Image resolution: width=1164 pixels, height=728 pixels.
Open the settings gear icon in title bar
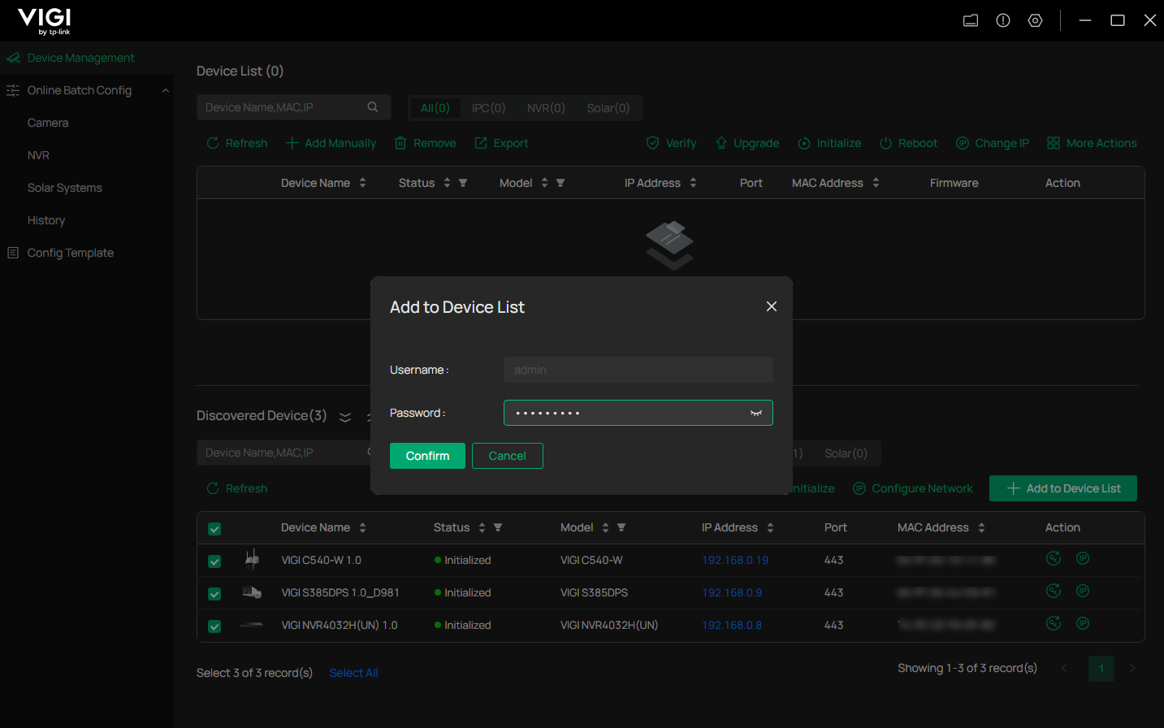[x=1035, y=20]
